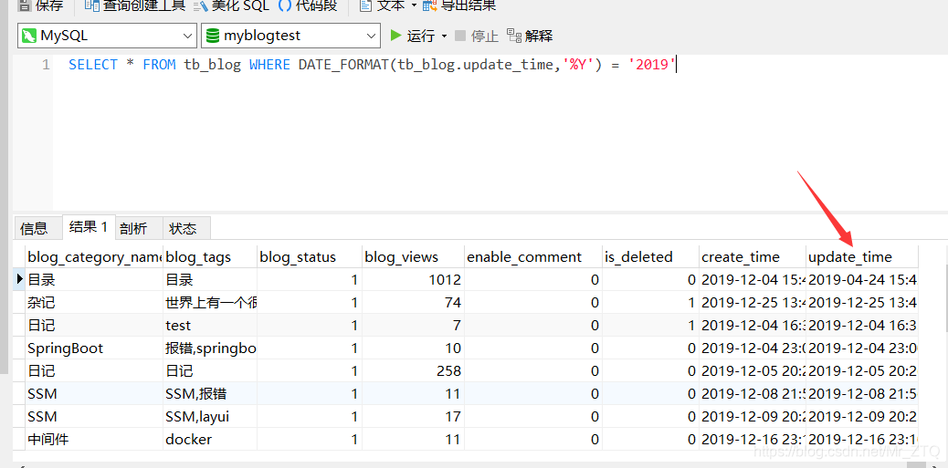Viewport: 948px width, 468px height.
Task: Click the green Run (运行) button
Action: [x=412, y=36]
